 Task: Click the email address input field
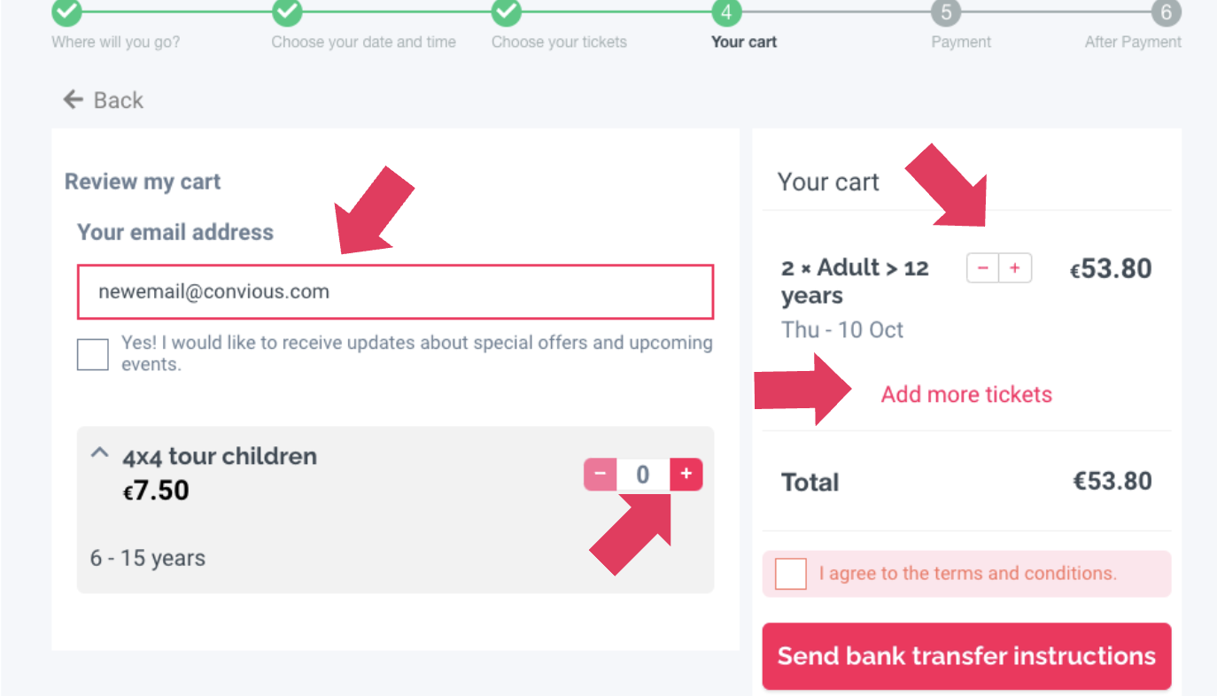(395, 291)
